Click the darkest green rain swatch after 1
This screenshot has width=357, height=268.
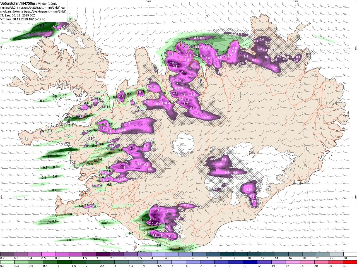coord(64,262)
